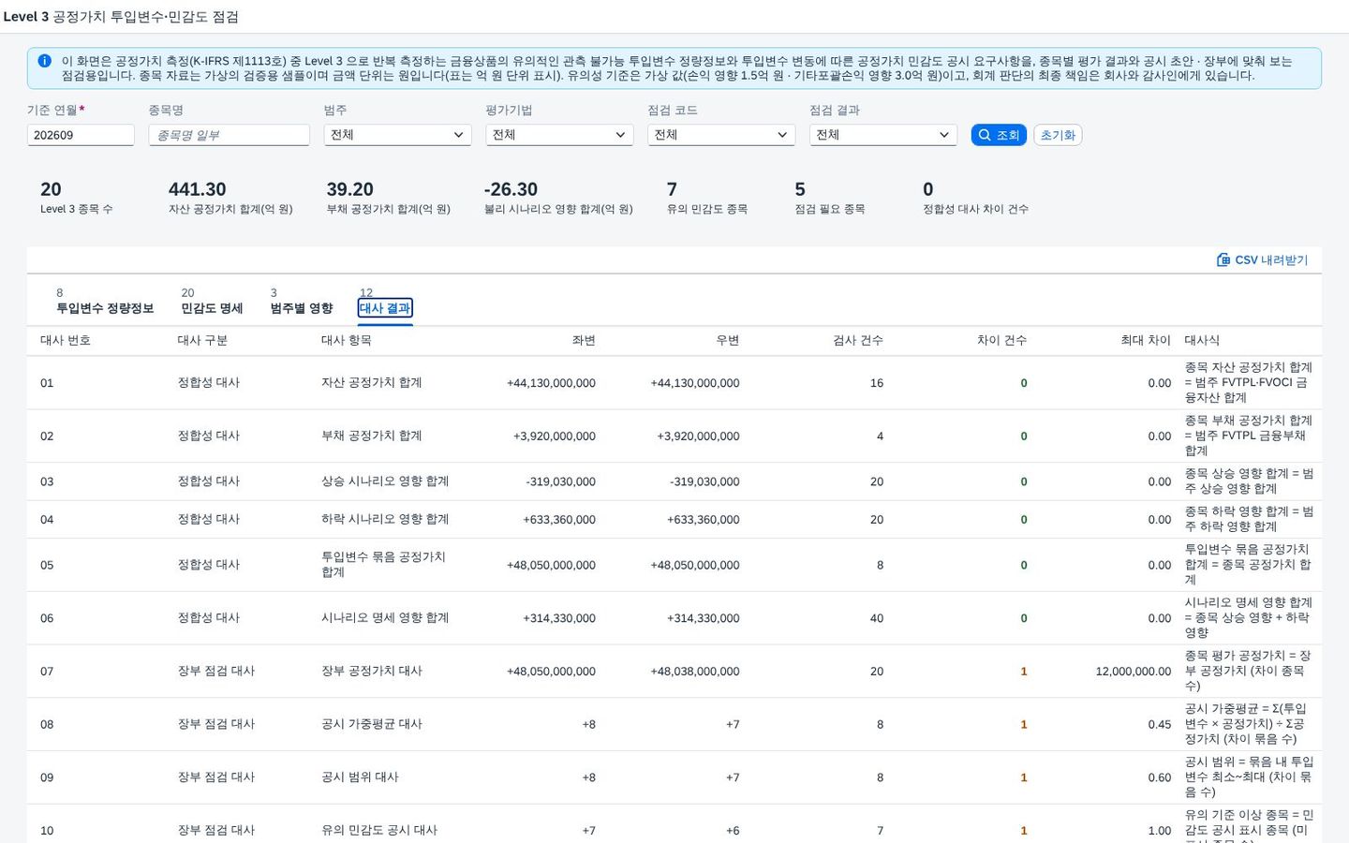Click the 유의 민감도 공시 대사 cell
The width and height of the screenshot is (1349, 843).
click(x=379, y=830)
